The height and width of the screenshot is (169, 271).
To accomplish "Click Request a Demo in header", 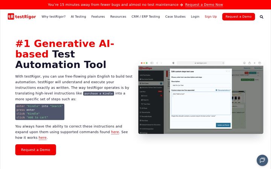I will point(239,17).
